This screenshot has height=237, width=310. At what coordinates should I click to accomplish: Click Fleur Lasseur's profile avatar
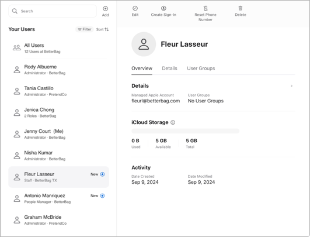coord(144,44)
